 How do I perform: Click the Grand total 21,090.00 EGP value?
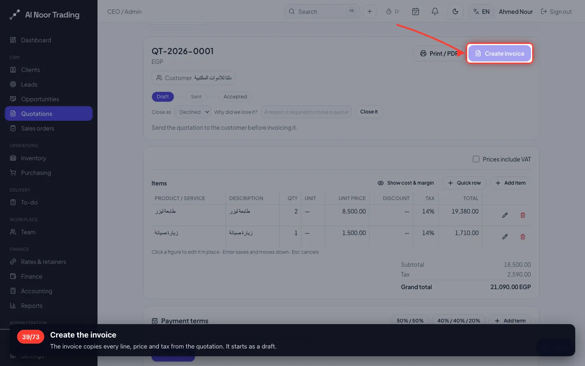click(x=510, y=287)
